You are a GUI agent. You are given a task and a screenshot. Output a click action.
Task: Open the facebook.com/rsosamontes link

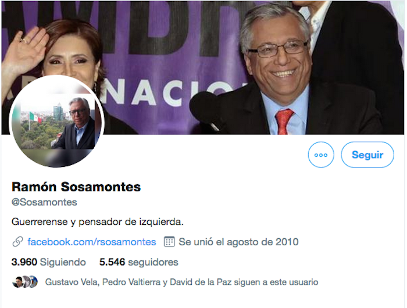click(x=92, y=242)
